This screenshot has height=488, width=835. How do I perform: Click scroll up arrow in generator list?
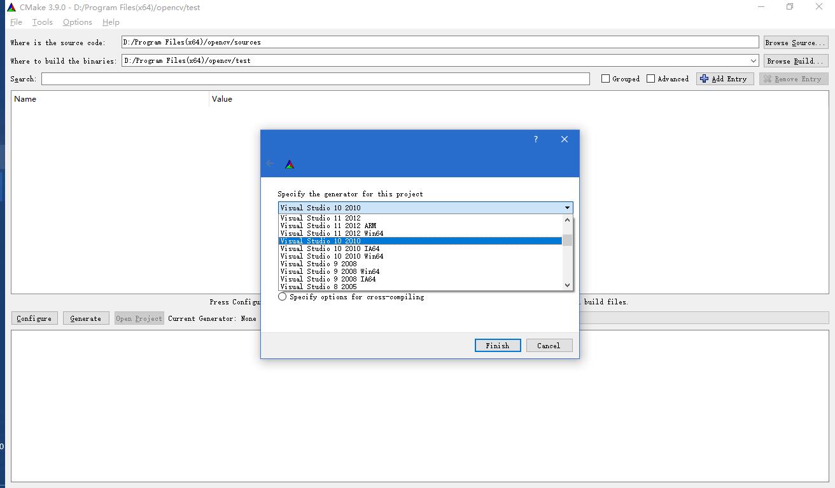568,220
